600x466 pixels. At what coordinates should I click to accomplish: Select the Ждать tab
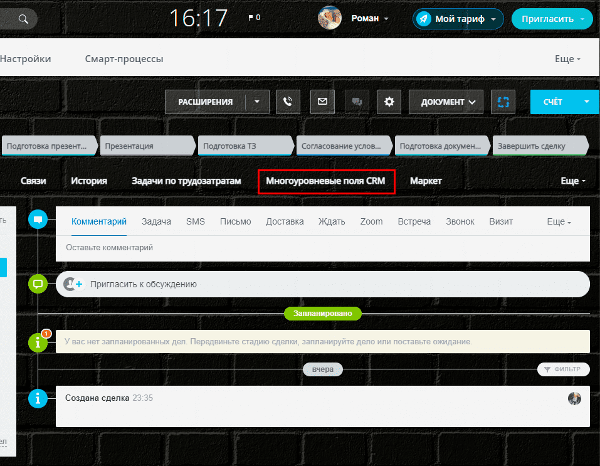(332, 221)
